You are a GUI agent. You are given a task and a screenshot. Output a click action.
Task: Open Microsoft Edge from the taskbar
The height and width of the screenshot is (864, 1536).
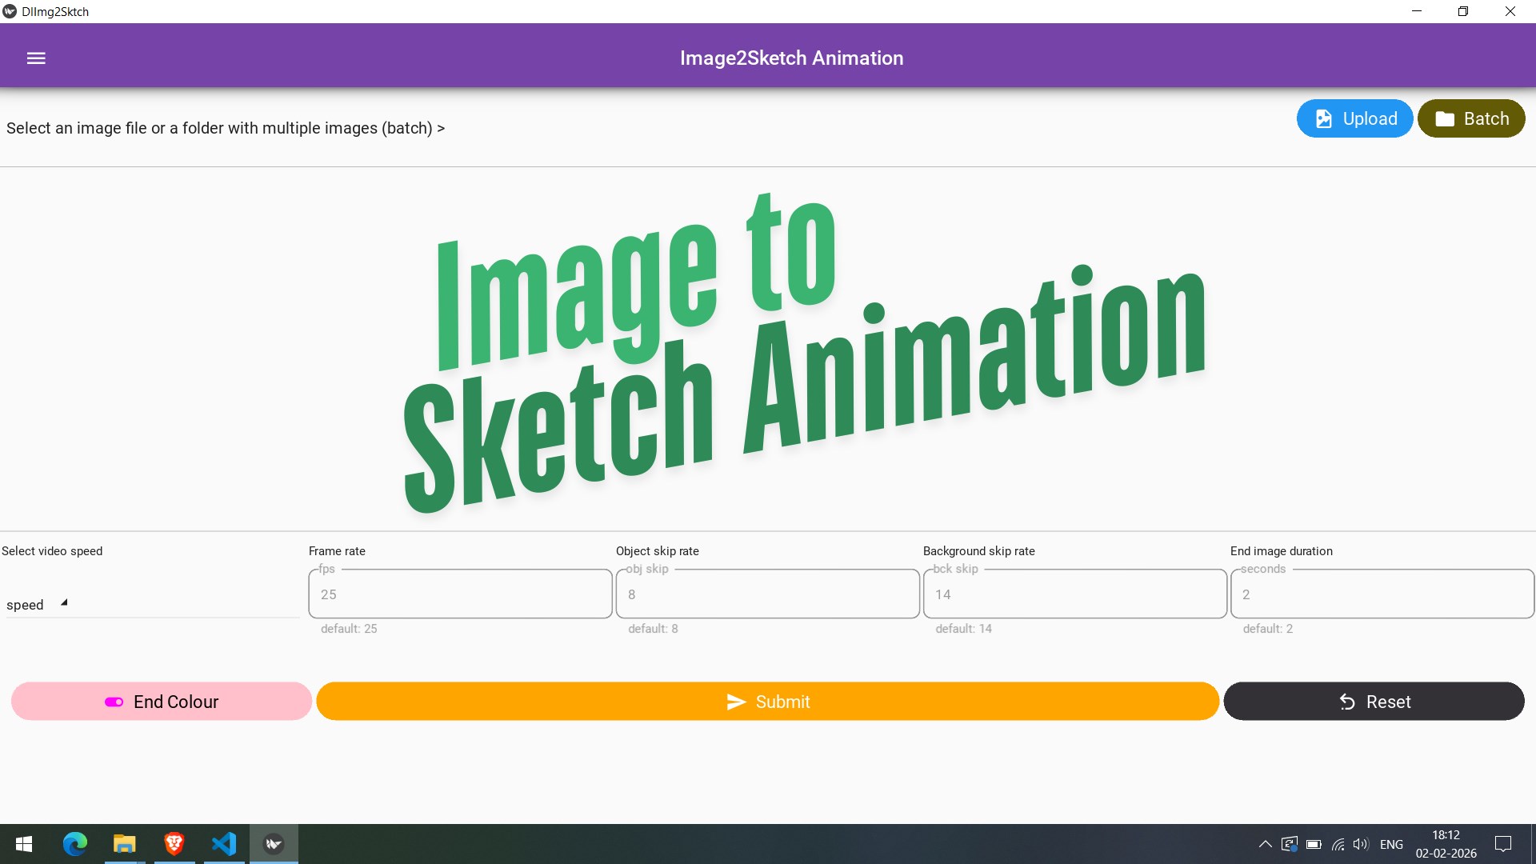point(75,844)
